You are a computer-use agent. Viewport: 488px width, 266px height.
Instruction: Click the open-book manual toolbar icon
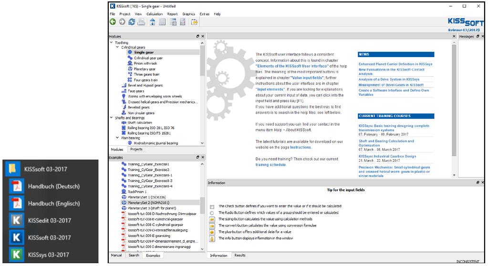(162, 22)
